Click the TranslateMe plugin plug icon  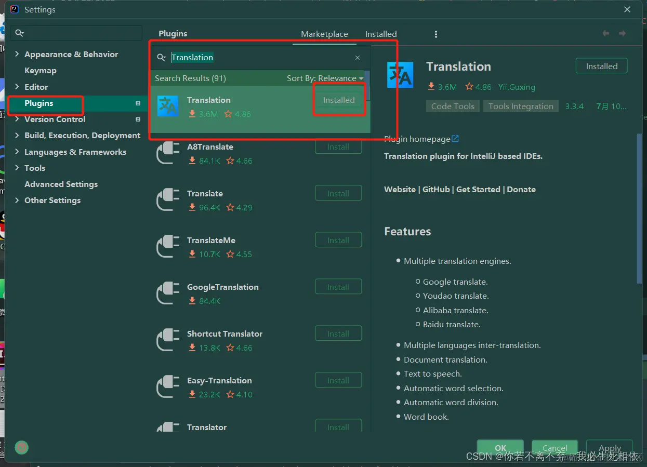point(168,247)
